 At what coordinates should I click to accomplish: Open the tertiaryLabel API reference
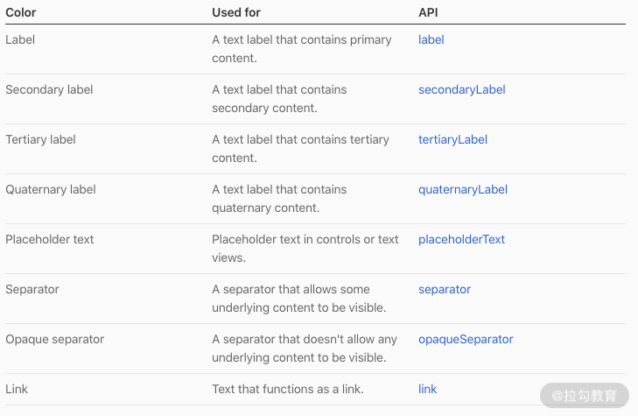452,139
